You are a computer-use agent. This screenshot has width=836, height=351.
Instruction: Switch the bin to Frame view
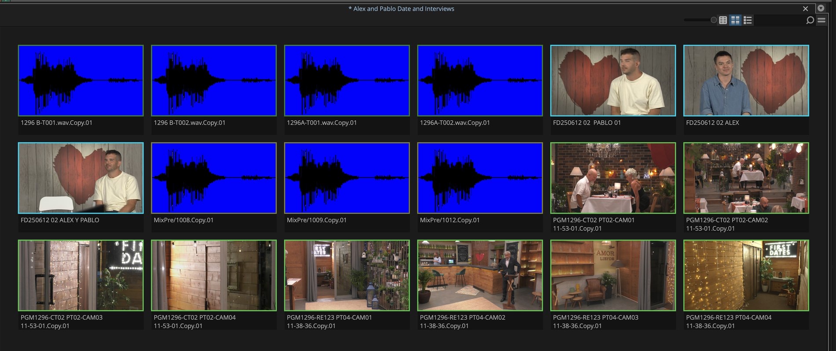pos(735,20)
